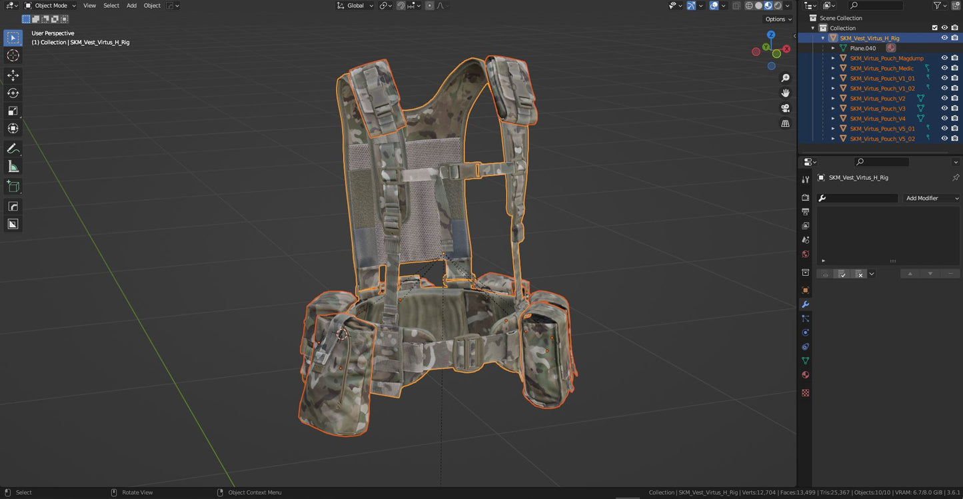Select the Annotate pencil tool
This screenshot has height=499, width=963.
13,149
